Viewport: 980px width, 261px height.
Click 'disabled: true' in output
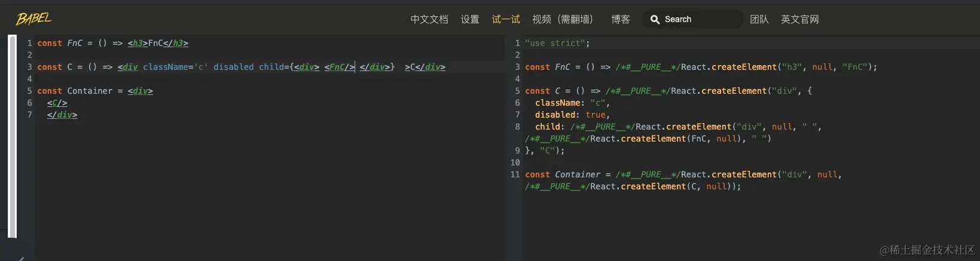coord(572,115)
